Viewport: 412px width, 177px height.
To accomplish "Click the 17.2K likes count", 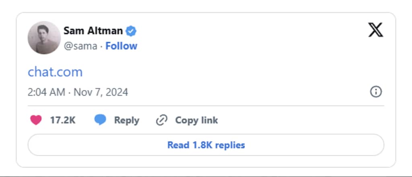I will 62,120.
